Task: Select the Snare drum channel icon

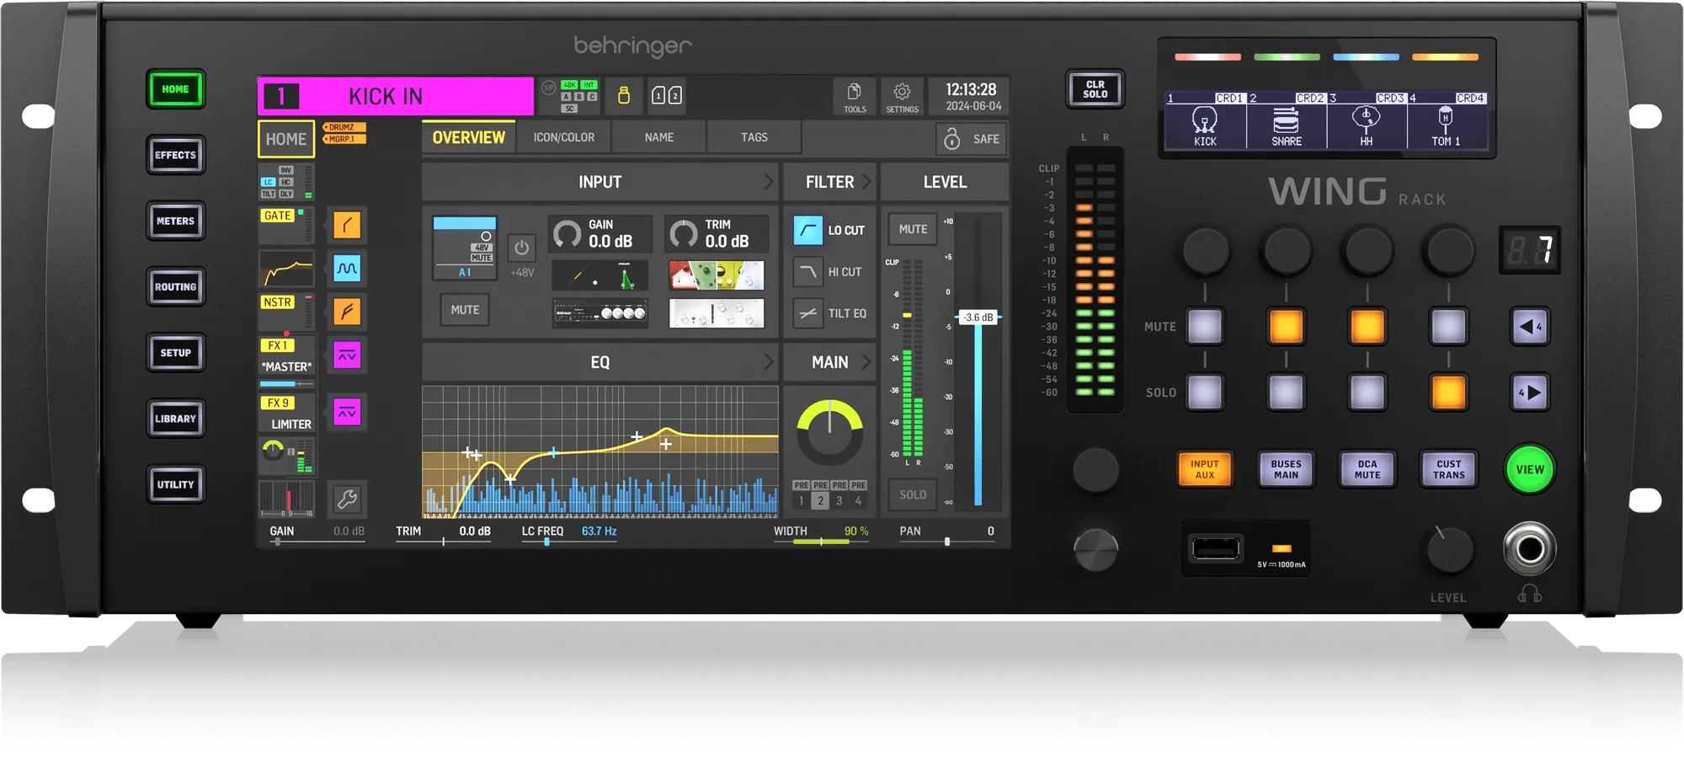Action: pos(1286,120)
